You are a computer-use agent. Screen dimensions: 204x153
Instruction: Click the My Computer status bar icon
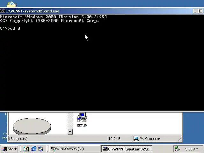point(136,139)
